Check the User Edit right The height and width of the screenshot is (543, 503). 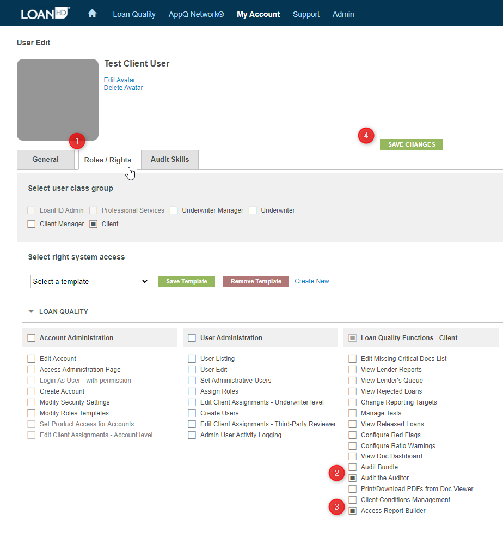tap(192, 370)
